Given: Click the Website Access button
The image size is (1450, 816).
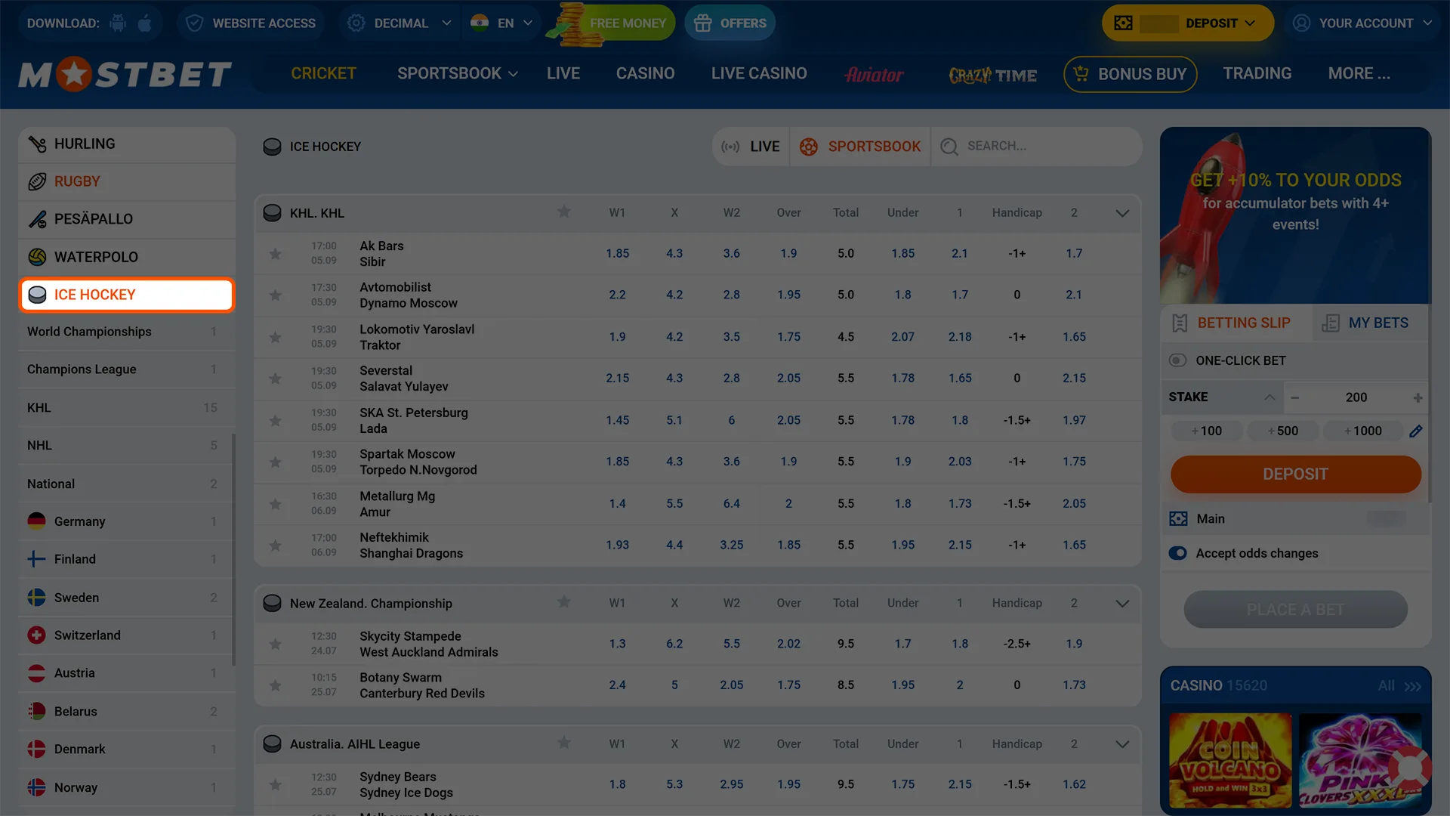Looking at the screenshot, I should (251, 23).
